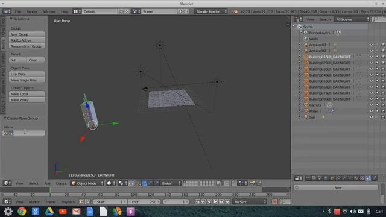The height and width of the screenshot is (217, 386).
Task: Enable the translate manipulator arrow
Action: point(144,183)
